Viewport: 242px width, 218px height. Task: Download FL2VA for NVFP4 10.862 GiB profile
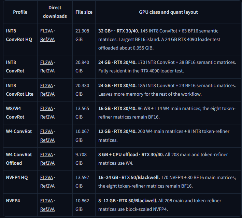click(x=46, y=201)
